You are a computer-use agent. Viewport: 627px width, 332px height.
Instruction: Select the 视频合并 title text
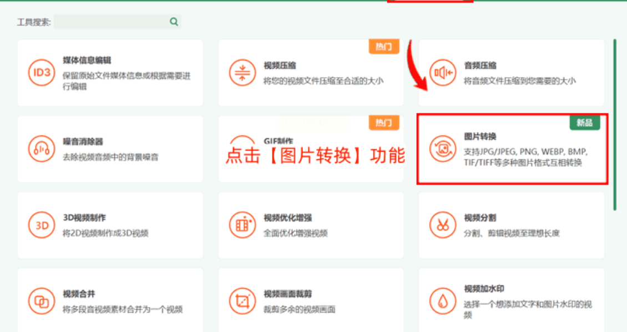coord(79,294)
